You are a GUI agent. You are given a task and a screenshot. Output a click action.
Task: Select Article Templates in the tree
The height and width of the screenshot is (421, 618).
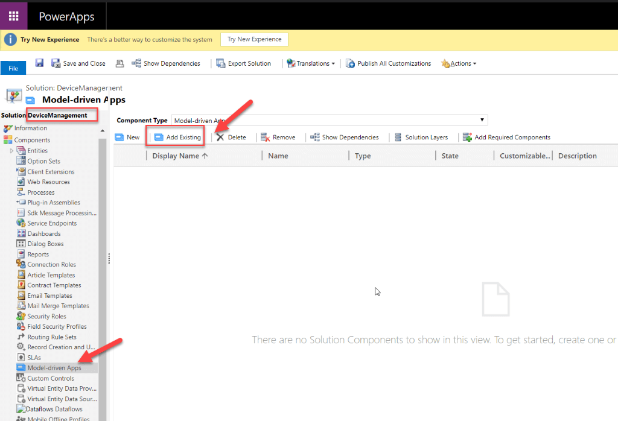click(x=51, y=275)
